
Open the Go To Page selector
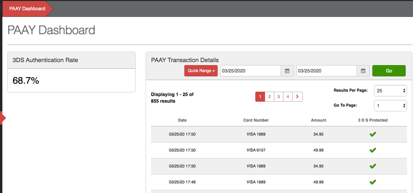(390, 106)
